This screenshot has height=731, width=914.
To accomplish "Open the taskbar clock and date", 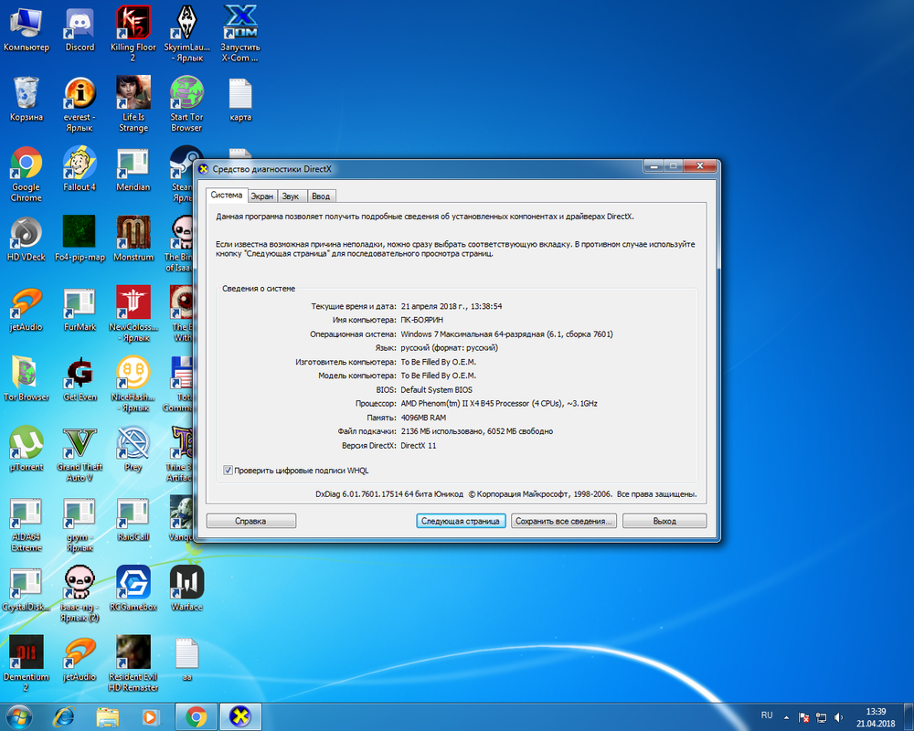I will click(876, 717).
